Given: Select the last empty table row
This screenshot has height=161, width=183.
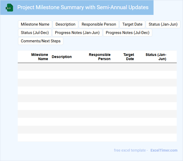Looking at the screenshot, I should (x=97, y=137).
